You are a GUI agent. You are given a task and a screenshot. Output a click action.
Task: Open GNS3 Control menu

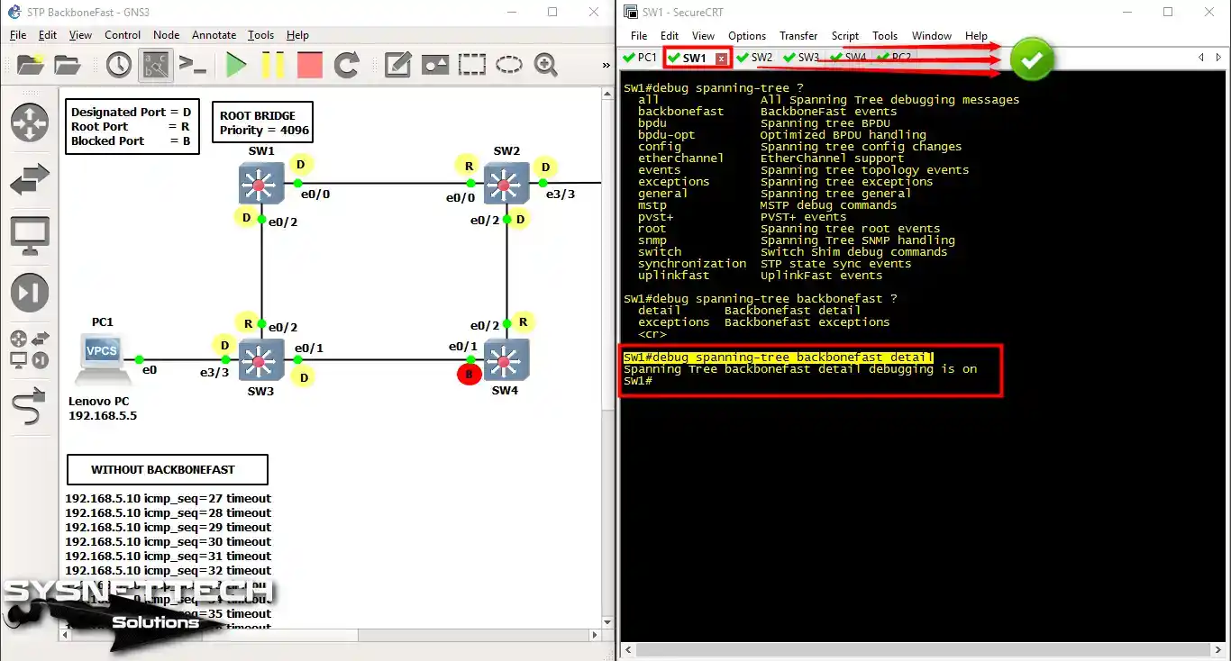(x=123, y=35)
